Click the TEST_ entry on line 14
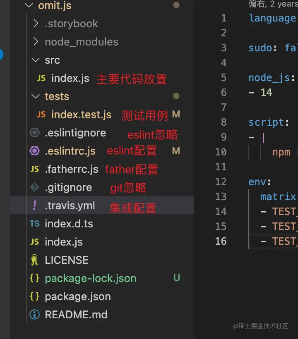298x339 pixels. (285, 211)
